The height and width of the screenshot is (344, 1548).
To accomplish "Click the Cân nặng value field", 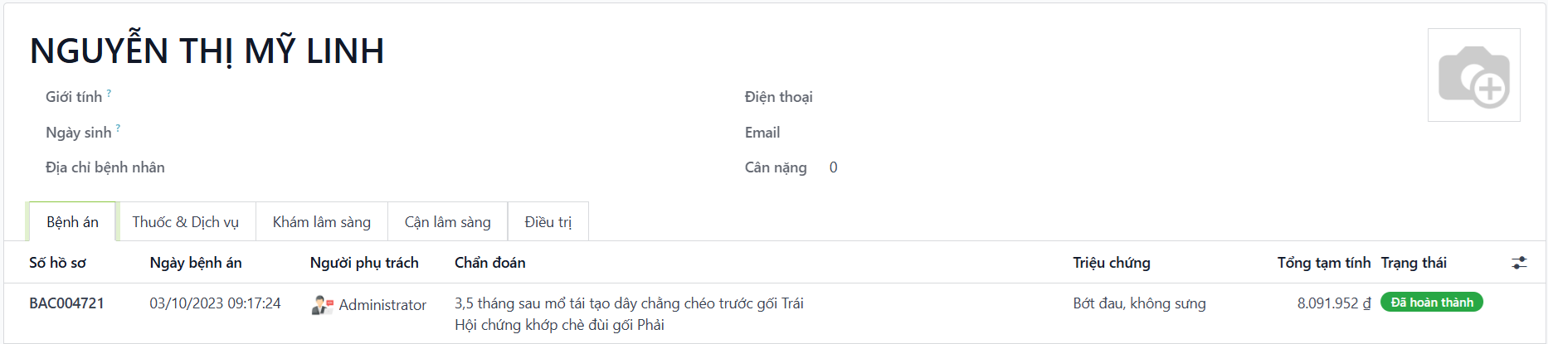I will click(834, 167).
